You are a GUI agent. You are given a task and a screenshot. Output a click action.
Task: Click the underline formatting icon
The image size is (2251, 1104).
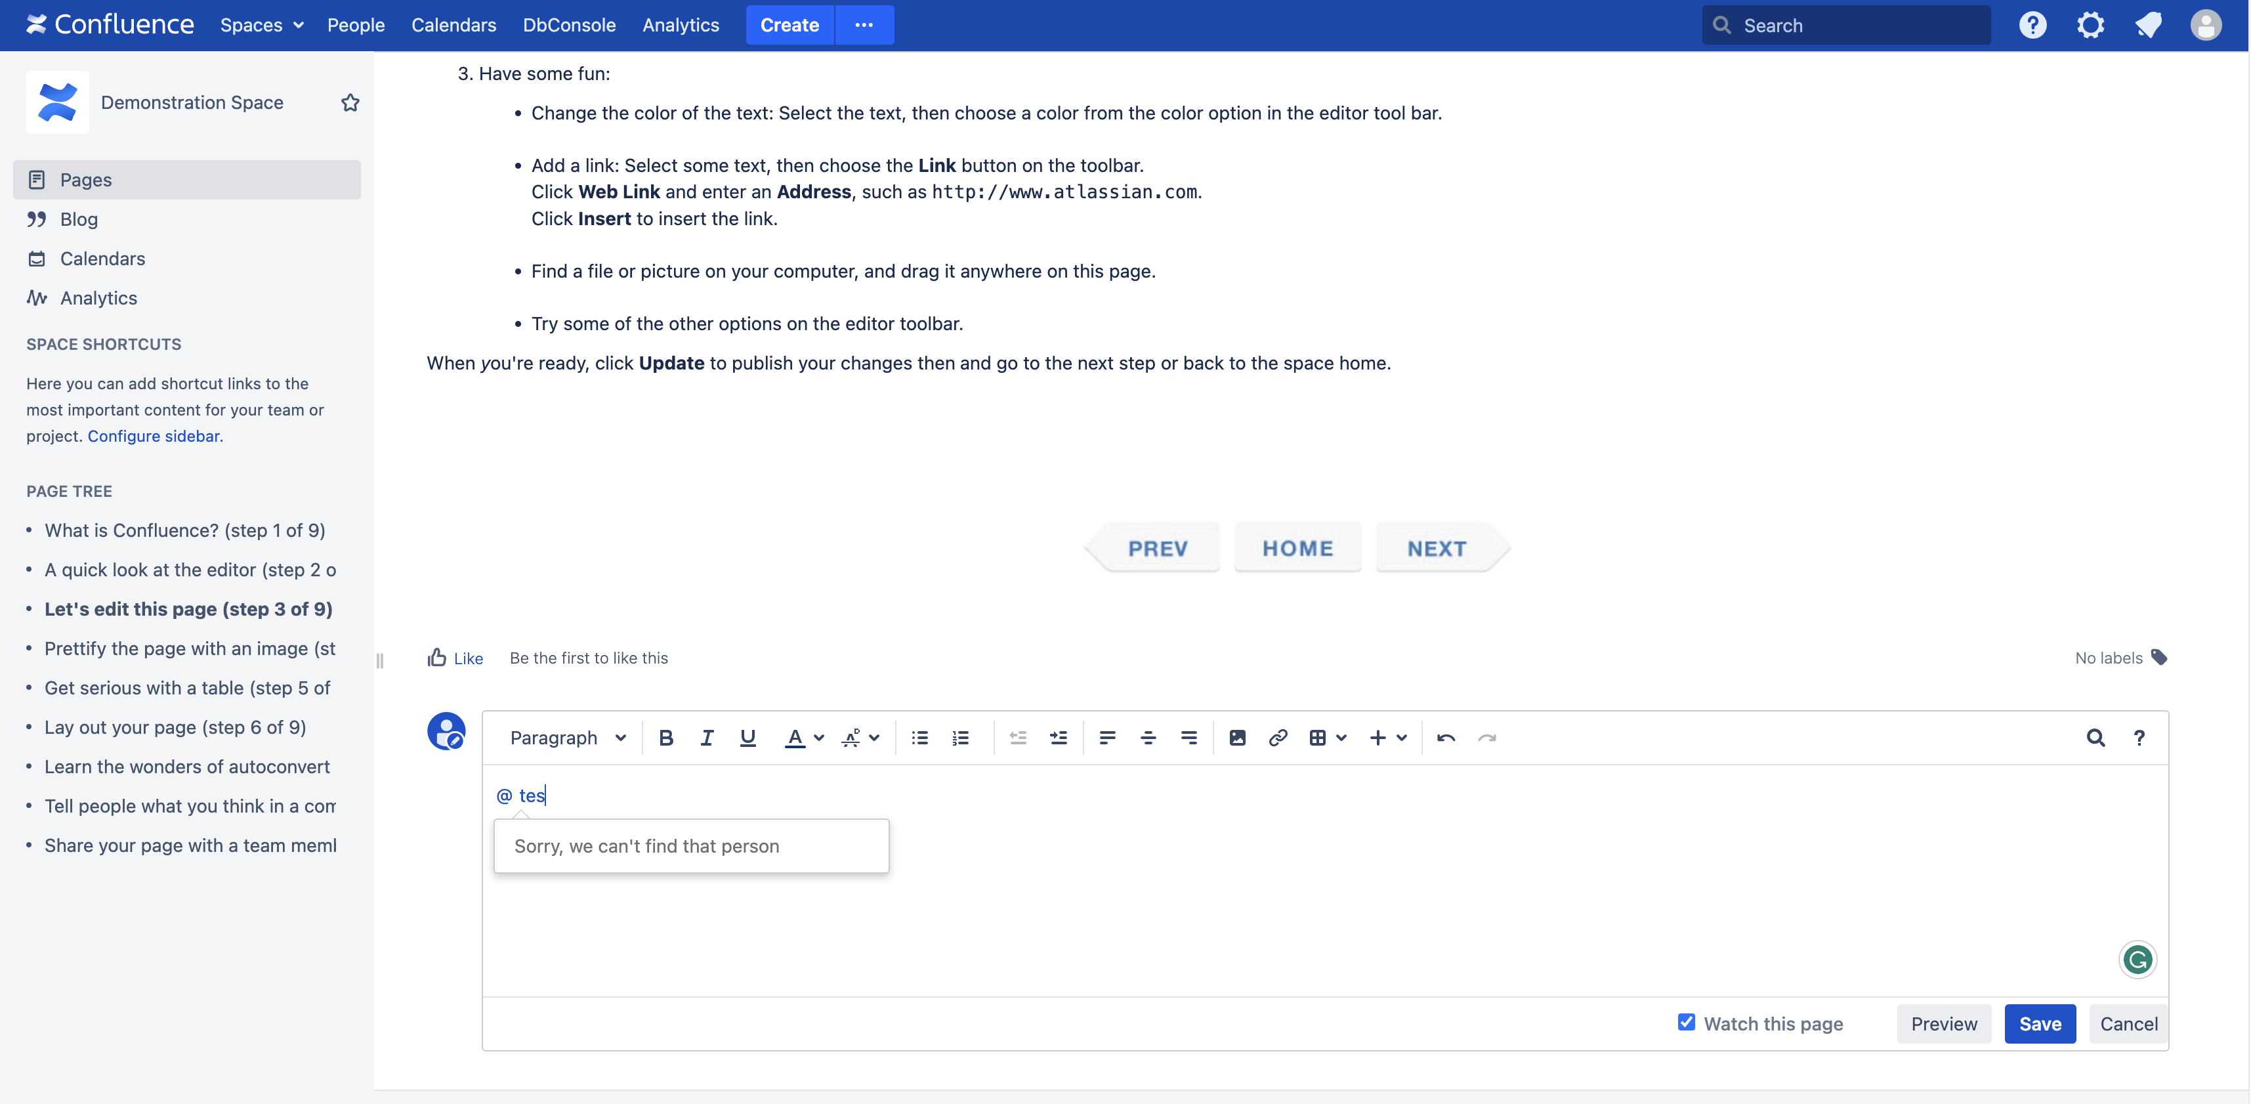click(747, 738)
